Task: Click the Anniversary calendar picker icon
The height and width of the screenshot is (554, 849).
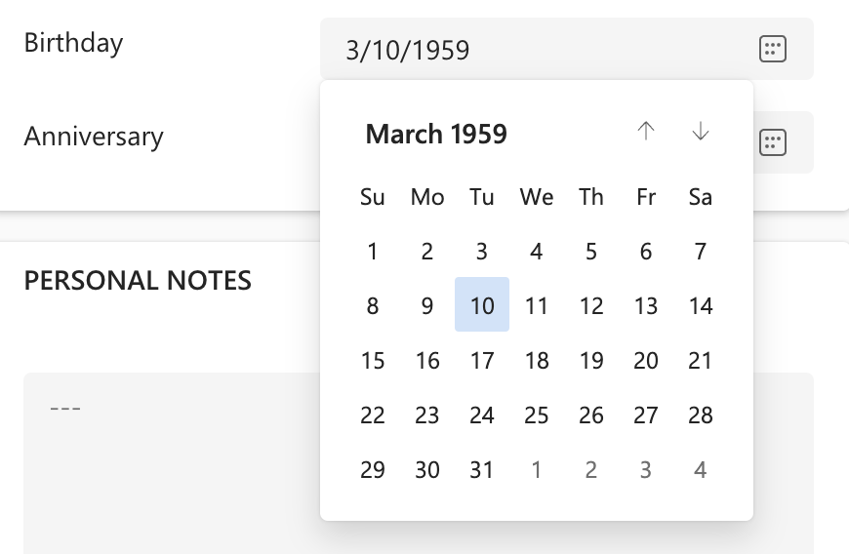Action: tap(773, 142)
